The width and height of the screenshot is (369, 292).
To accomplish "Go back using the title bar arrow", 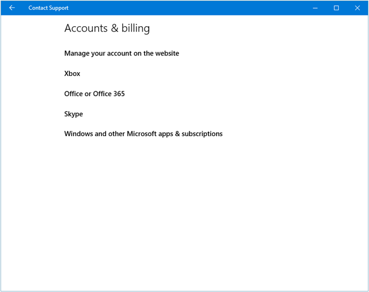I will pos(12,8).
